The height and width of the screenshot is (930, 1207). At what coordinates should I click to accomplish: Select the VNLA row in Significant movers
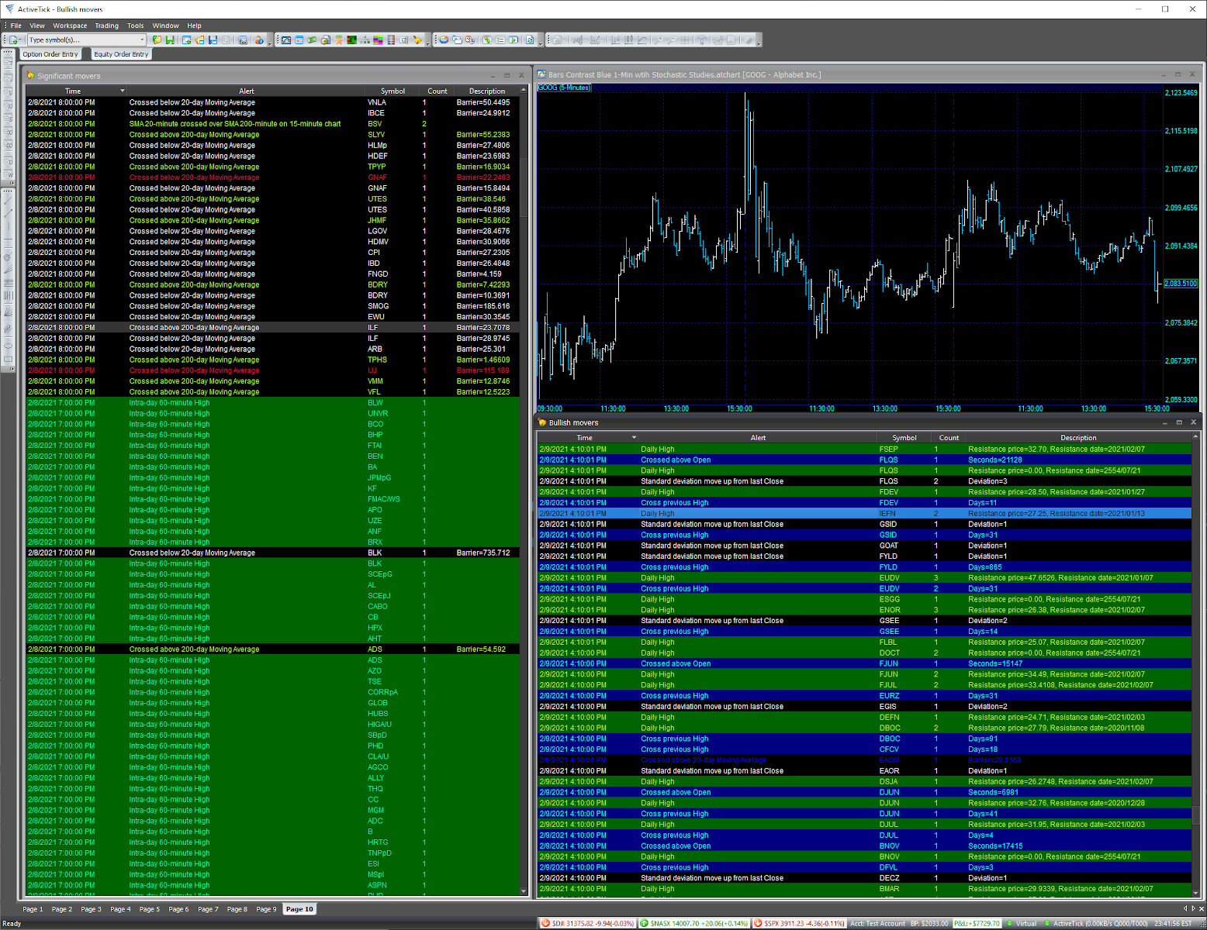tap(272, 102)
